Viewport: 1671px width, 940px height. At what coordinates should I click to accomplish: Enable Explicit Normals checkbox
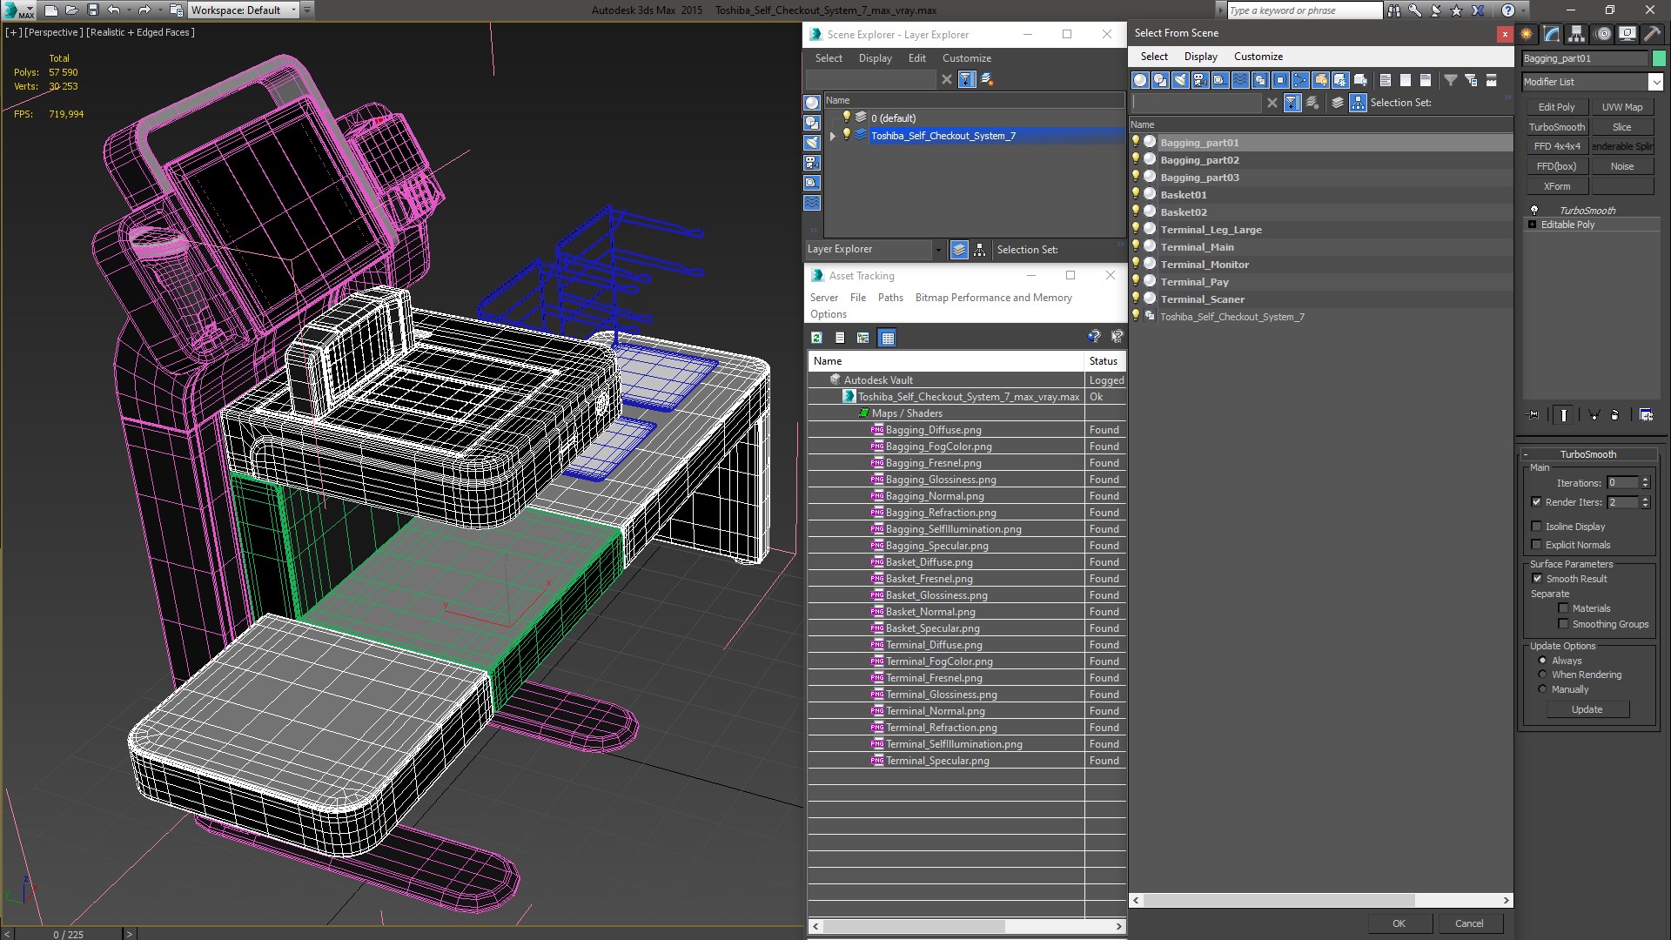[x=1536, y=545]
